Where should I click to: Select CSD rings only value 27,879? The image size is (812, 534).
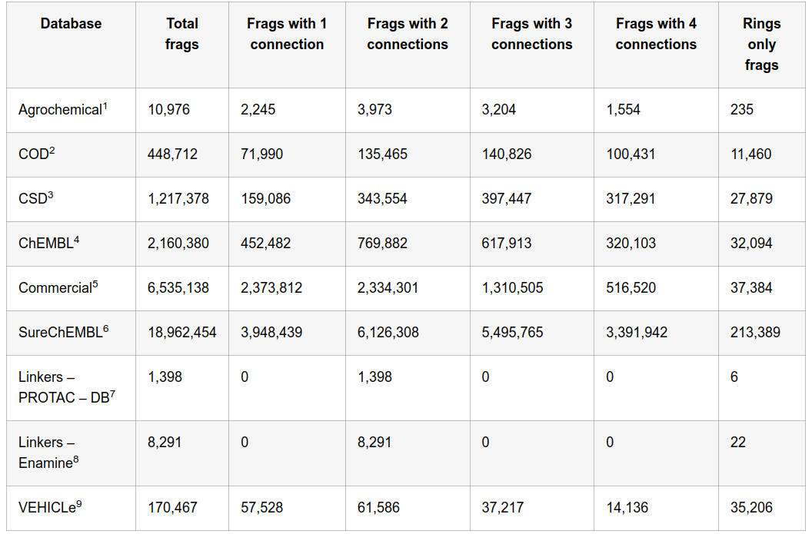(751, 199)
